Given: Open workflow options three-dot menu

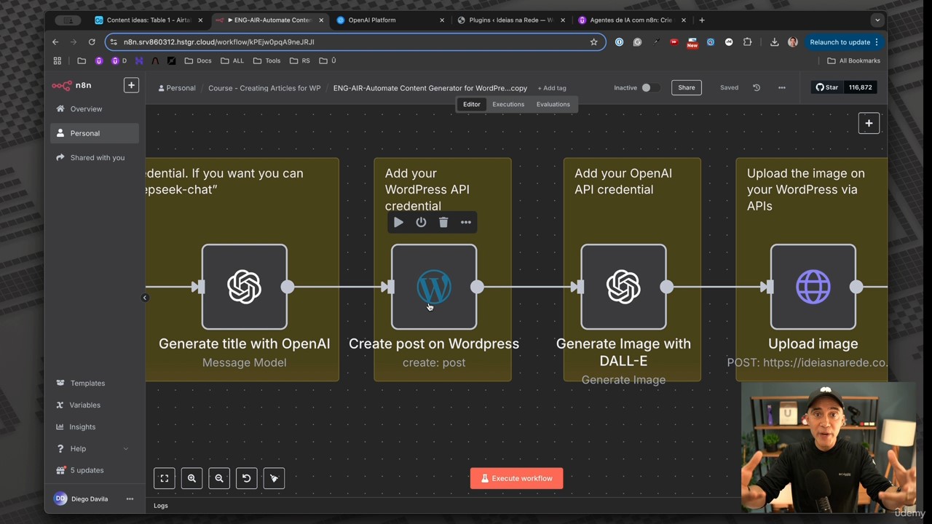Looking at the screenshot, I should tap(782, 87).
